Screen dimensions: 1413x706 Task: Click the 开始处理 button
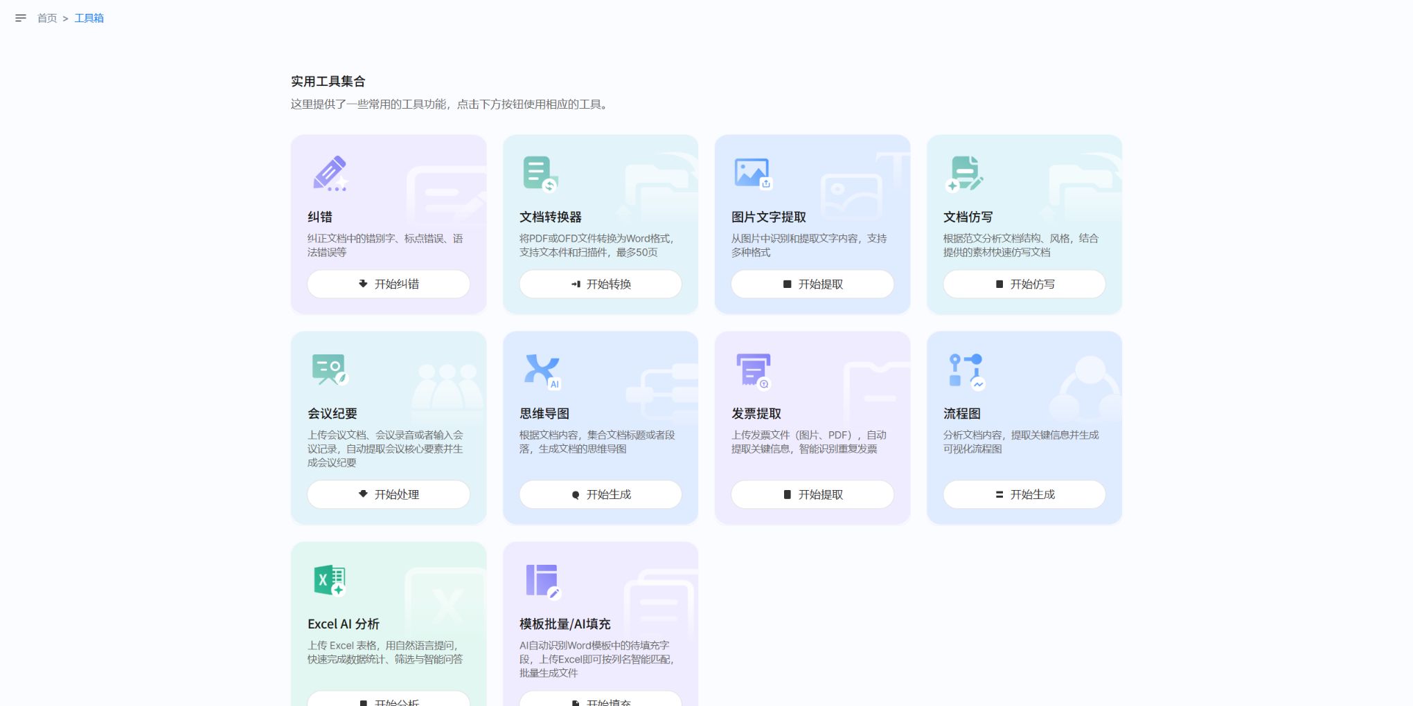pos(389,494)
